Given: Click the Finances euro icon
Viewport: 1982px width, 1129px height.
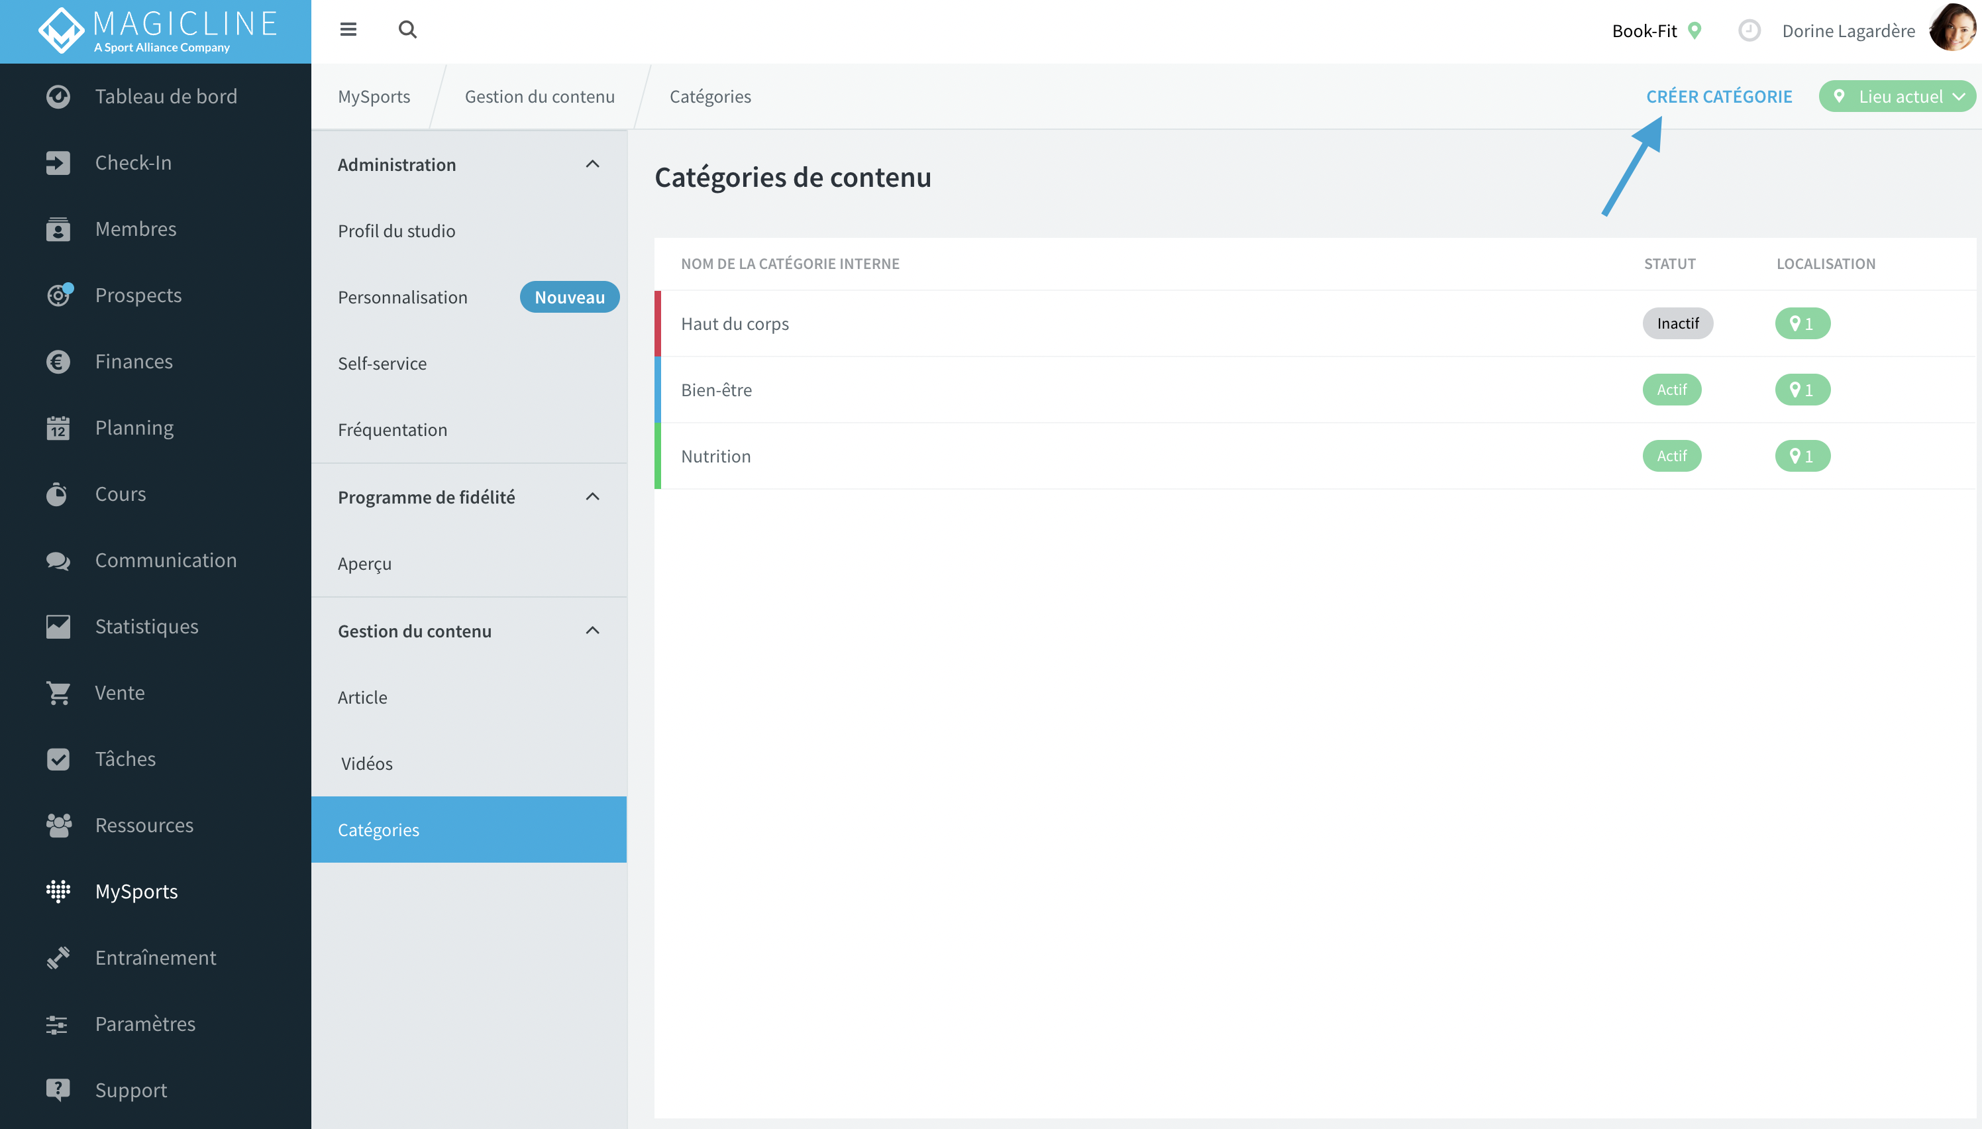Looking at the screenshot, I should click(x=58, y=361).
